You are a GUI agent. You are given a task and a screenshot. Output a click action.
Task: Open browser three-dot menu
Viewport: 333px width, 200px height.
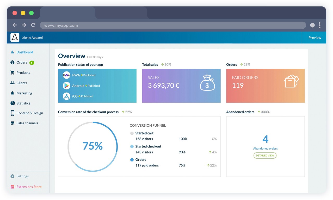tap(319, 25)
